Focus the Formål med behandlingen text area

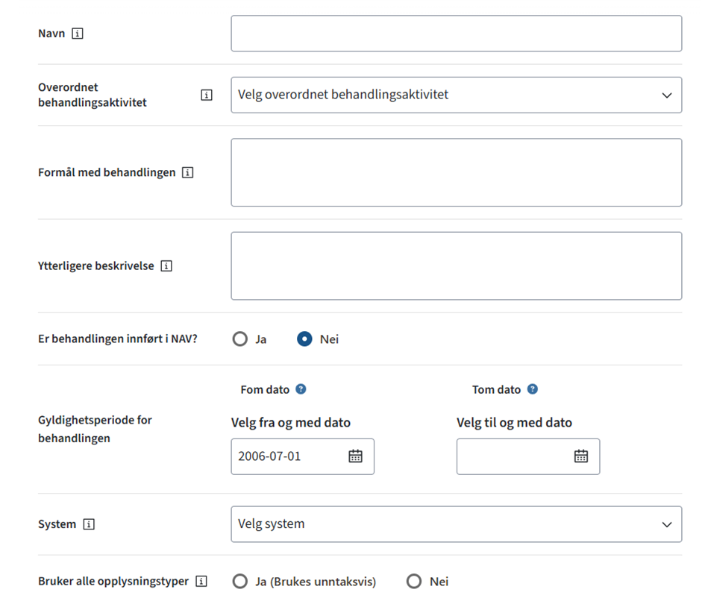(456, 172)
